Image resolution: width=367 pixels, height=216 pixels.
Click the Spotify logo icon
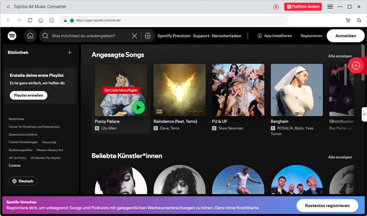click(12, 36)
